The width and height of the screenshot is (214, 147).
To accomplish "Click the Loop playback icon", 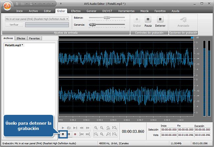I will click(69, 128).
